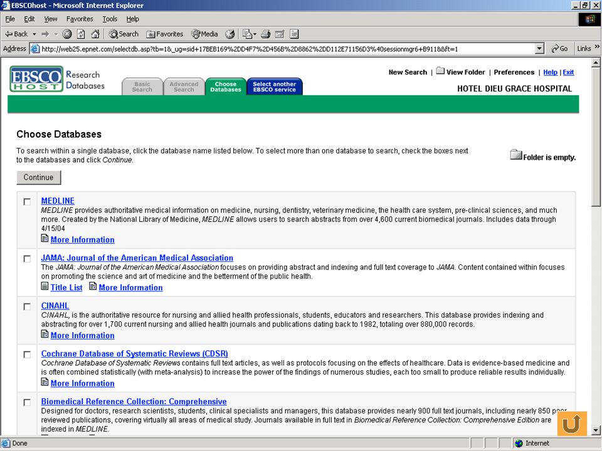Click the vertical scrollbar down arrow
Viewport: 602px width, 451px height.
click(x=596, y=430)
